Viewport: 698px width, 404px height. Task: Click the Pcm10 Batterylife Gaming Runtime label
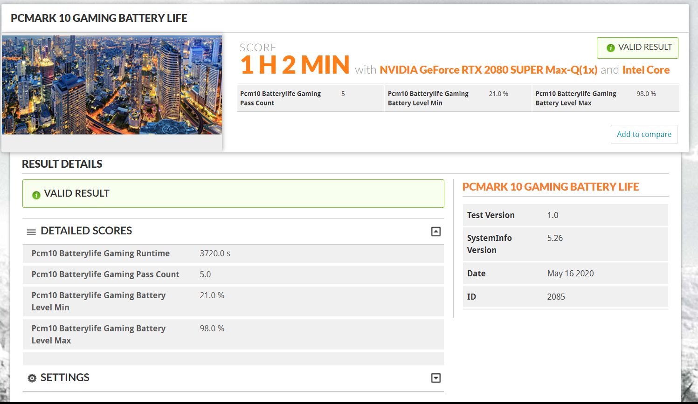[x=101, y=253]
